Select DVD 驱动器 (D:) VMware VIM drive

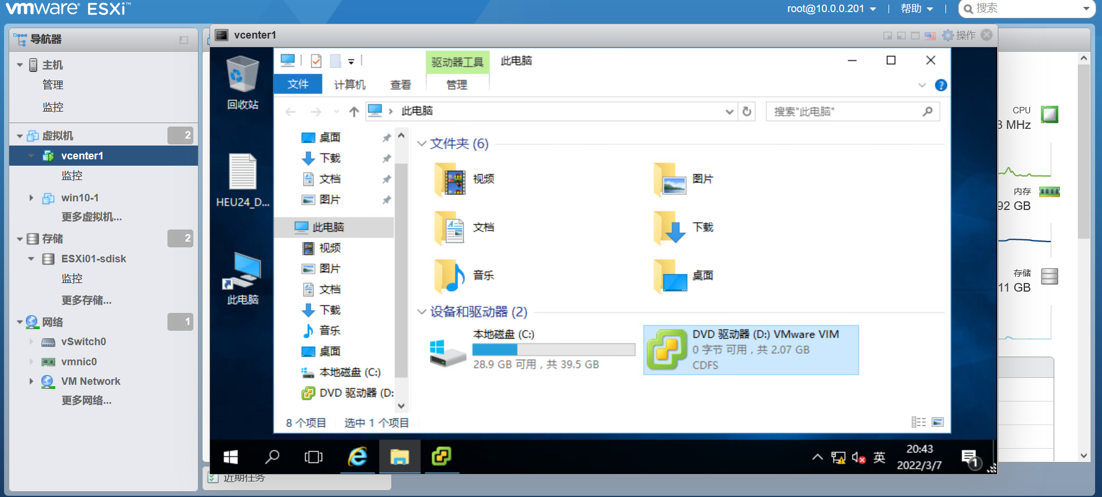pos(751,350)
